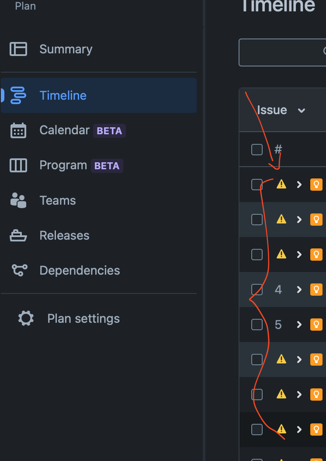This screenshot has height=461, width=326.
Task: Click warning icon in row just above row 4
Action: [x=281, y=254]
